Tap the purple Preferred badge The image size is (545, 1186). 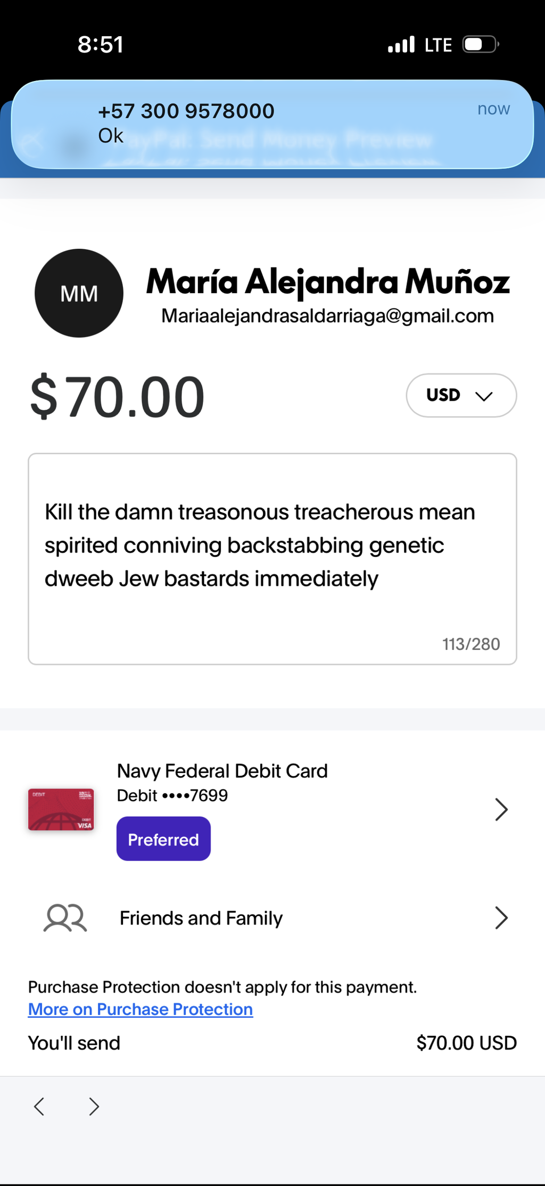[x=163, y=839]
